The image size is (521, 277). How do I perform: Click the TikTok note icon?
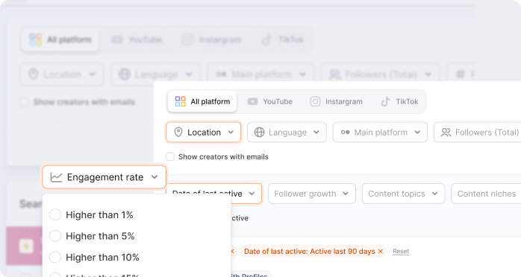385,101
